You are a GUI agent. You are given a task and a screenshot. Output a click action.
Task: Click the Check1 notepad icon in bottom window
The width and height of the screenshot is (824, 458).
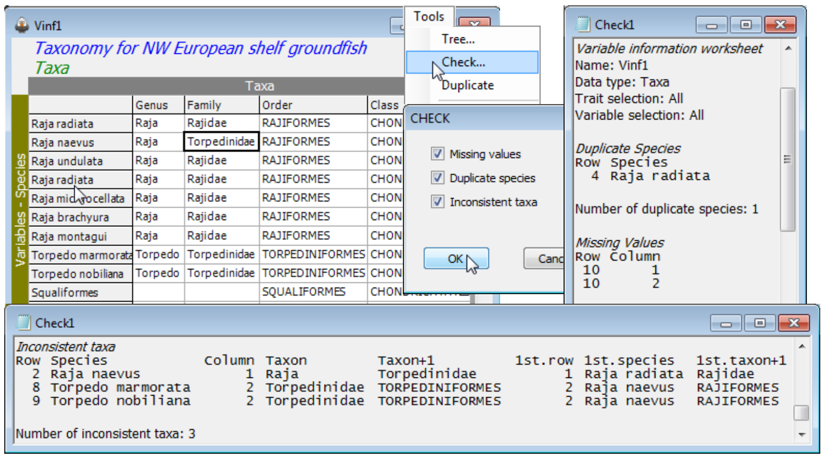pos(24,322)
